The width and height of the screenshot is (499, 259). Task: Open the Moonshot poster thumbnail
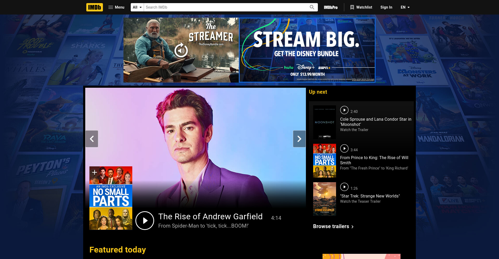(324, 122)
